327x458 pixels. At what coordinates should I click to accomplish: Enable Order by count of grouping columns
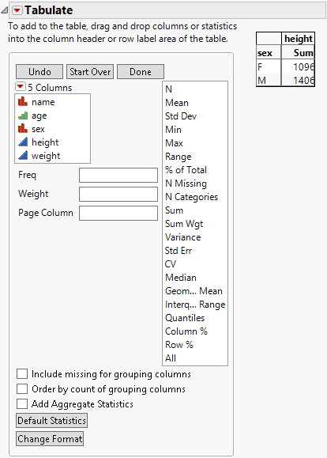(x=22, y=389)
